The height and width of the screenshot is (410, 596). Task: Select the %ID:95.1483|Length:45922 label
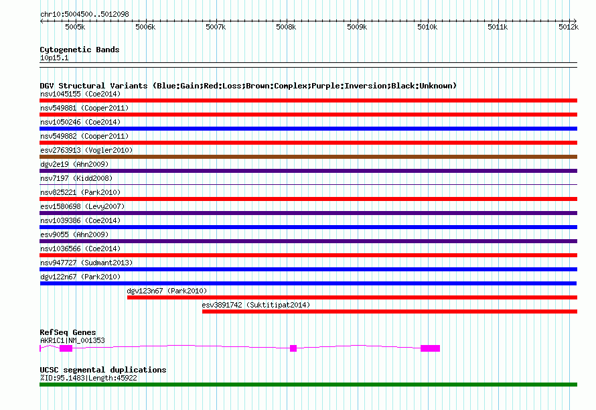pos(88,378)
